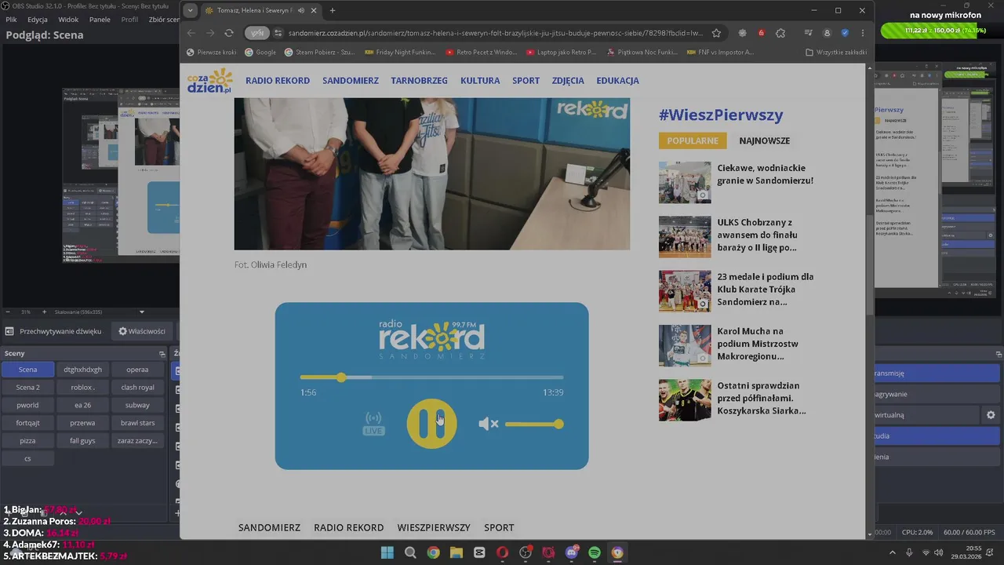Open the browser extensions puzzle icon
The height and width of the screenshot is (565, 1004).
pyautogui.click(x=780, y=33)
